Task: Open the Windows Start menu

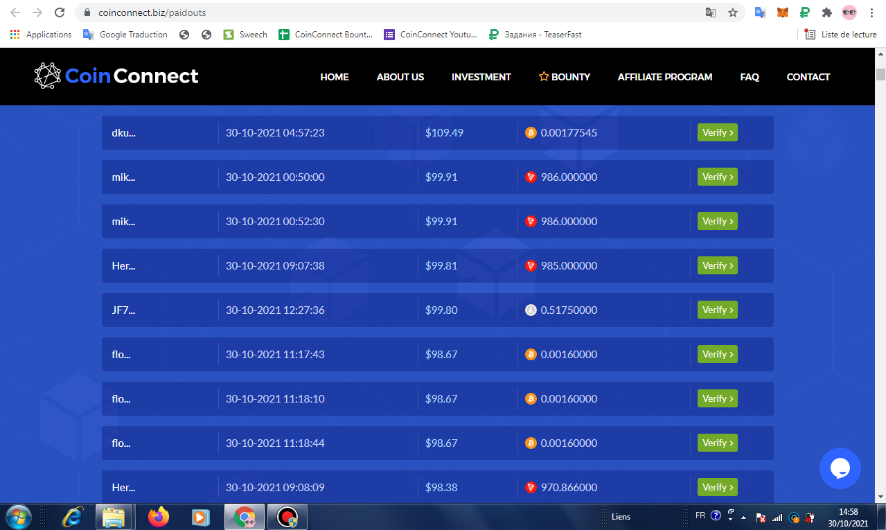Action: click(18, 517)
